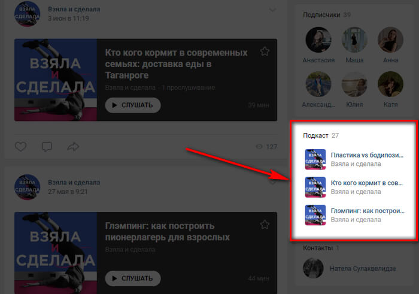
Task: Bookmark the 'Глэмпинг' episode with star icon
Action: click(x=265, y=225)
